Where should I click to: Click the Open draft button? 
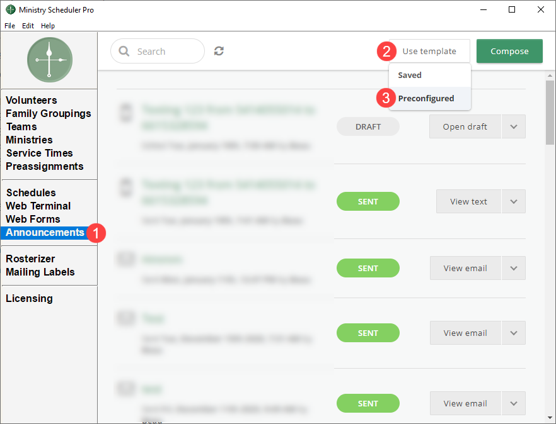pos(465,126)
